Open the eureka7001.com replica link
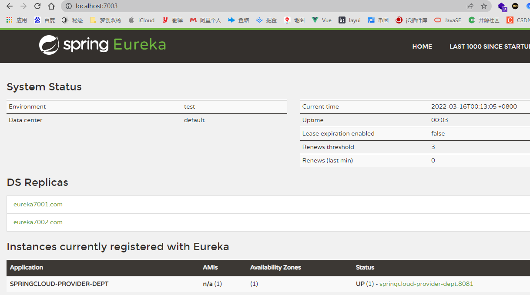This screenshot has width=530, height=295. (38, 204)
